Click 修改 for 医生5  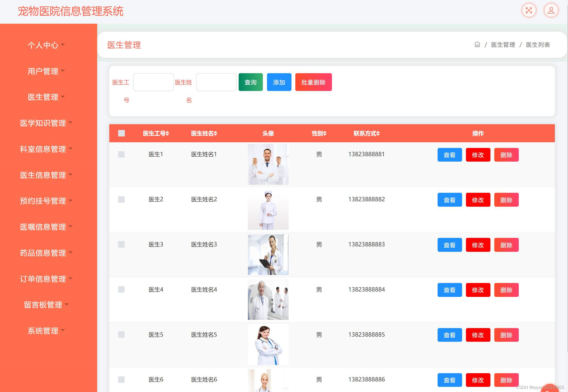(478, 335)
